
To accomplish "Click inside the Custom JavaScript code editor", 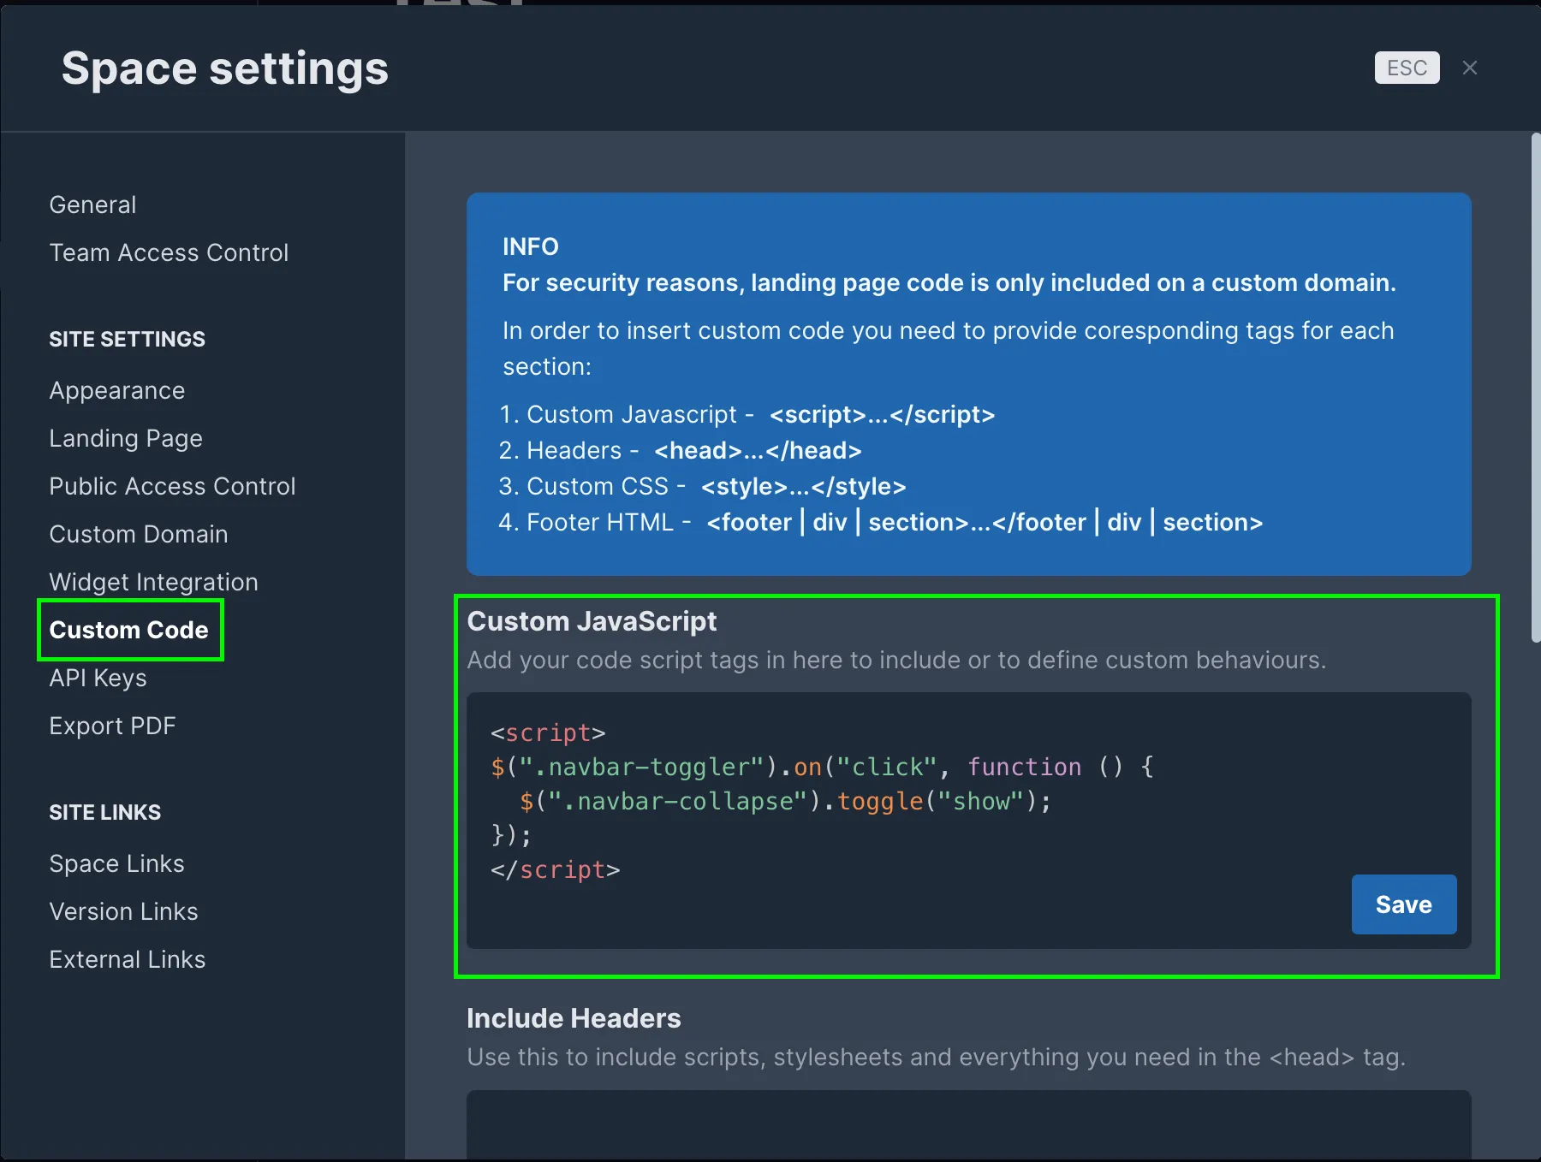I will [x=968, y=820].
